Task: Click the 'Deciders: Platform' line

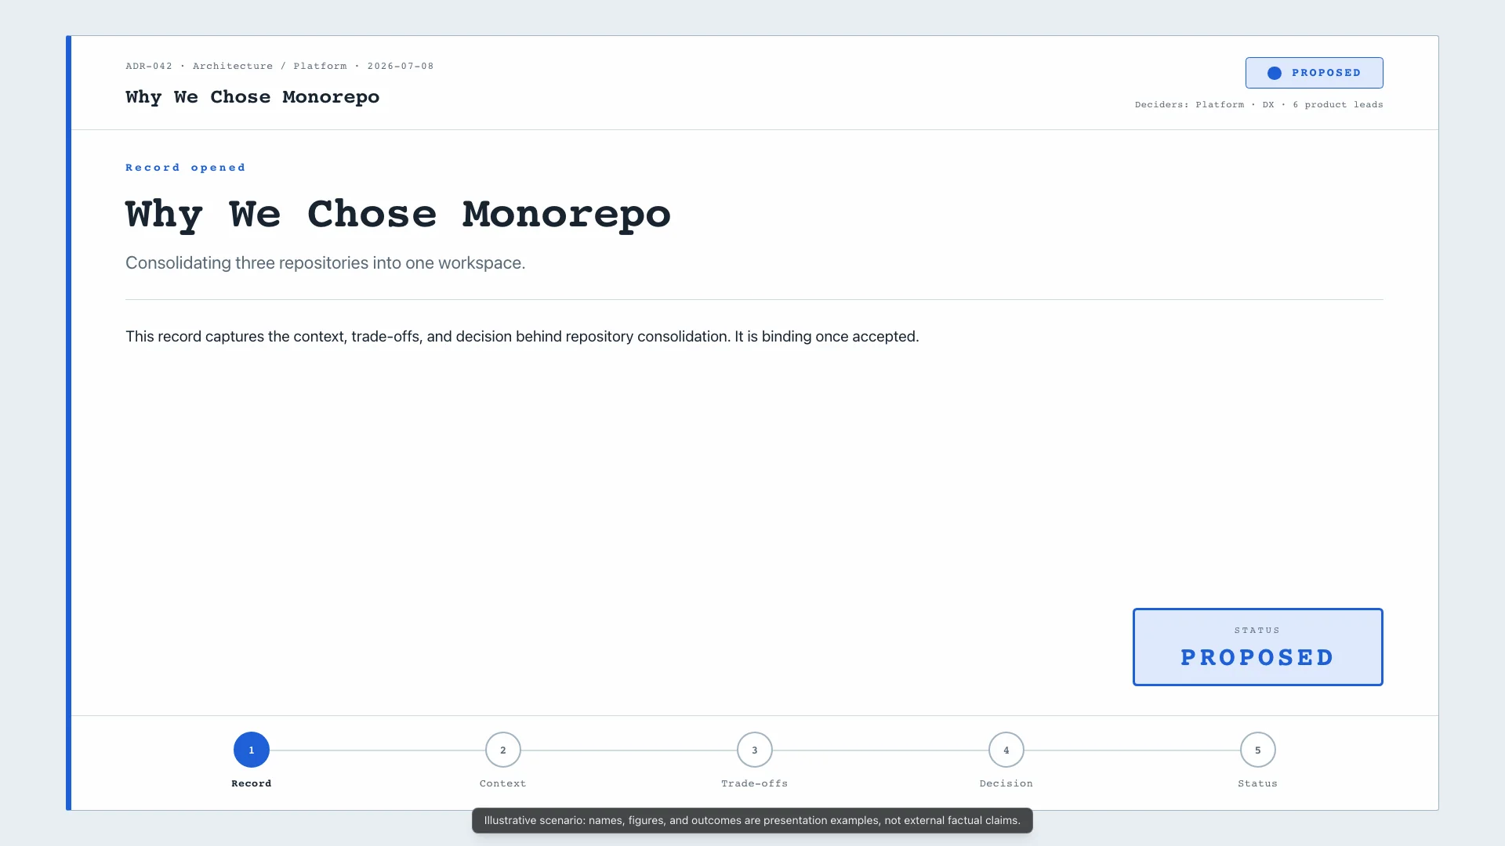Action: coord(1259,104)
